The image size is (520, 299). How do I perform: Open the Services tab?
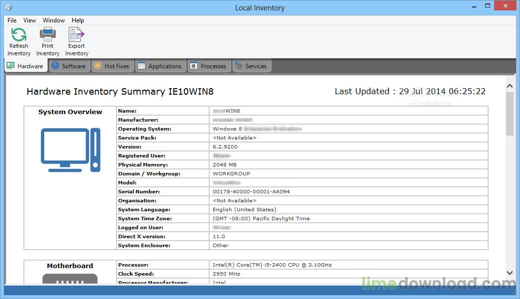click(x=252, y=66)
